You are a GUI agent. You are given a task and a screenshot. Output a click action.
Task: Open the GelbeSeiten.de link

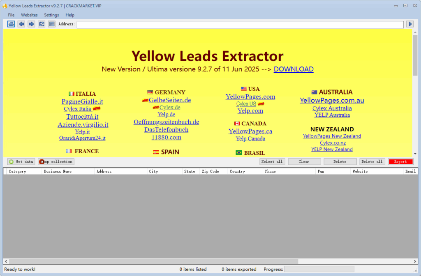click(x=170, y=100)
